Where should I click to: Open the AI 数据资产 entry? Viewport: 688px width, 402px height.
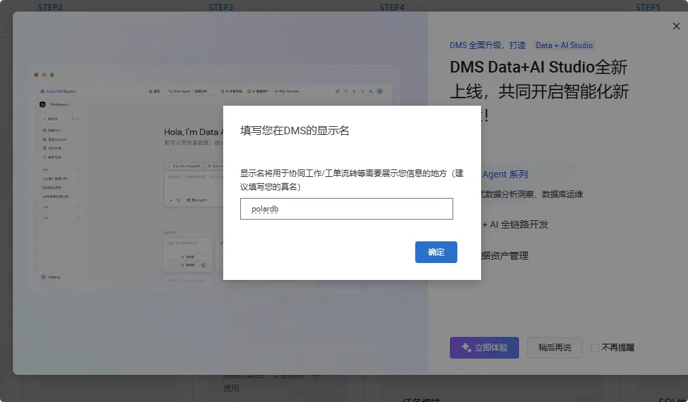click(257, 90)
